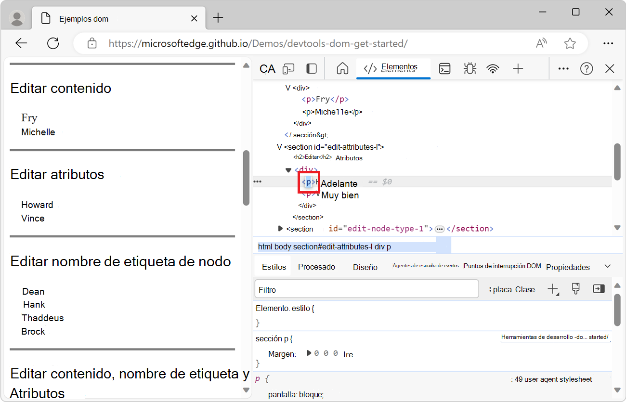The image size is (626, 402).
Task: Toggle the :placa element state button
Action: 501,289
